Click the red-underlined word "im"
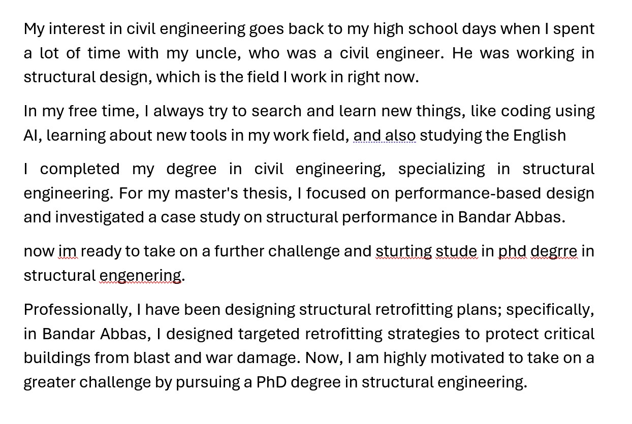 click(x=68, y=251)
